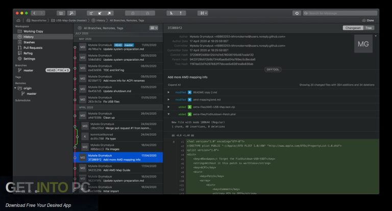
Task: Switch commit details to Tree view
Action: click(369, 28)
